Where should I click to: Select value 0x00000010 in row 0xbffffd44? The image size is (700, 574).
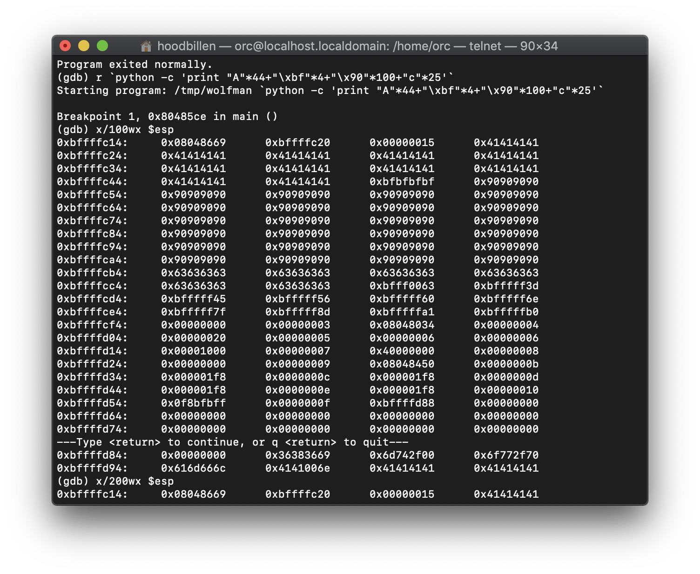coord(506,390)
